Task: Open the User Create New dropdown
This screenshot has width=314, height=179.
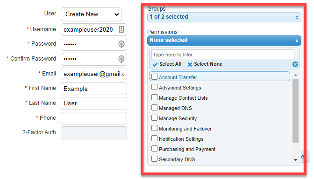Action: pos(91,14)
